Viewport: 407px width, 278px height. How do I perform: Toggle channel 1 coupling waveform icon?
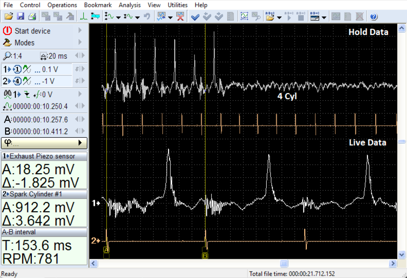27,69
